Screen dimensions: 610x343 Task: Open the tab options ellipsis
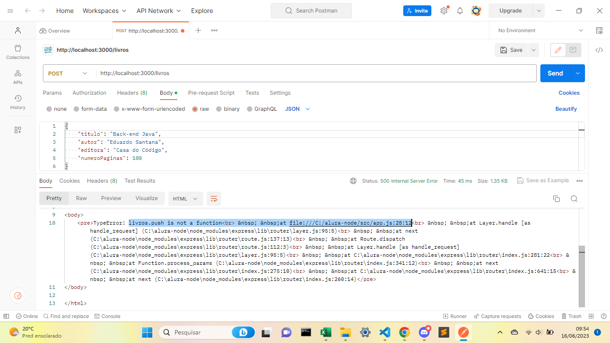click(214, 30)
